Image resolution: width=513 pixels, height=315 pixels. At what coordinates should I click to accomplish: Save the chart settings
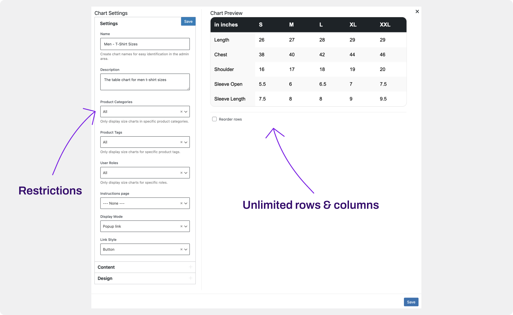click(188, 21)
